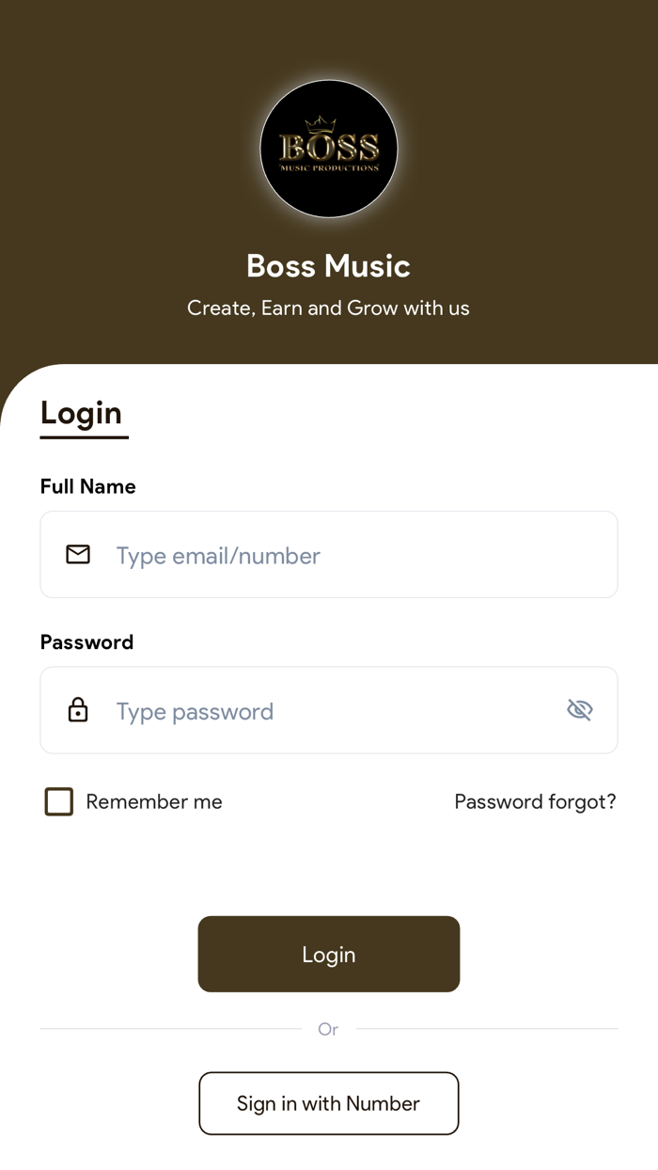658x1170 pixels.
Task: Click the Boss Music circular logo
Action: [x=328, y=149]
